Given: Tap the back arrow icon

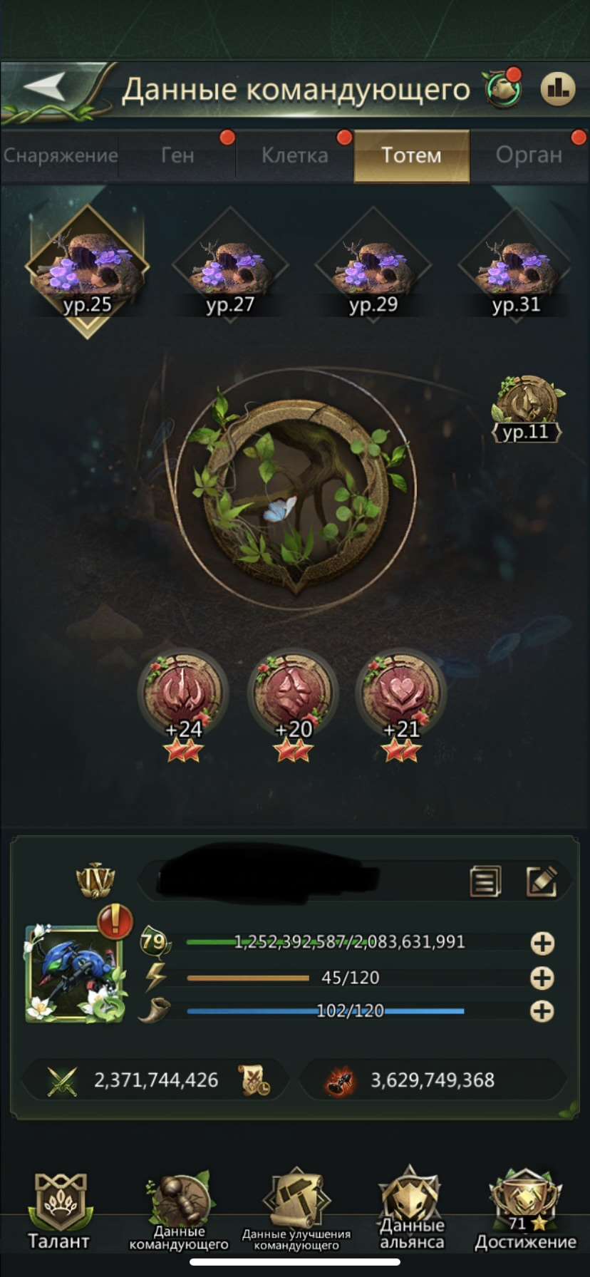Looking at the screenshot, I should click(44, 88).
